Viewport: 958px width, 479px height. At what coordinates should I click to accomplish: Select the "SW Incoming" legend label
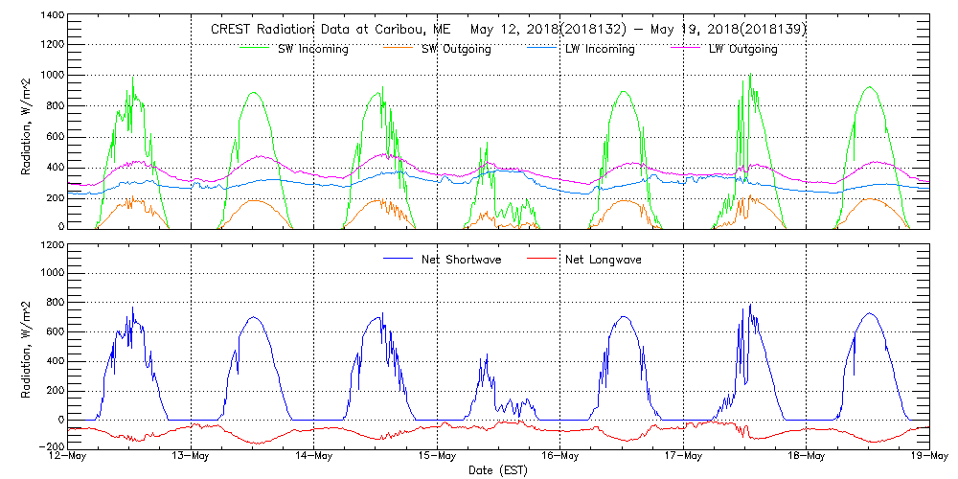point(313,49)
